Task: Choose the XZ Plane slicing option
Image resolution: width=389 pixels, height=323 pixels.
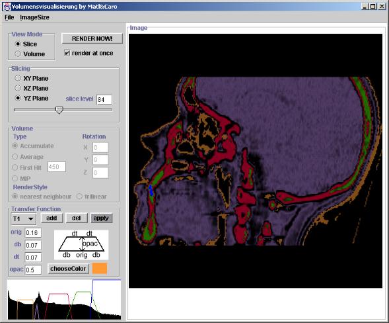Action: tap(32, 88)
